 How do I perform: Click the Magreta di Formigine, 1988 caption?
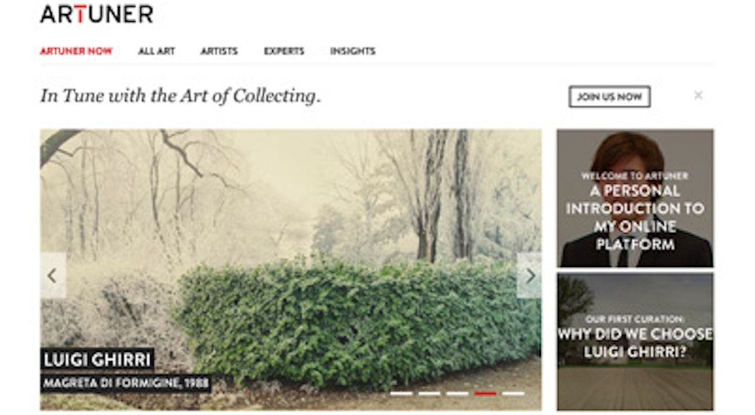pyautogui.click(x=126, y=383)
